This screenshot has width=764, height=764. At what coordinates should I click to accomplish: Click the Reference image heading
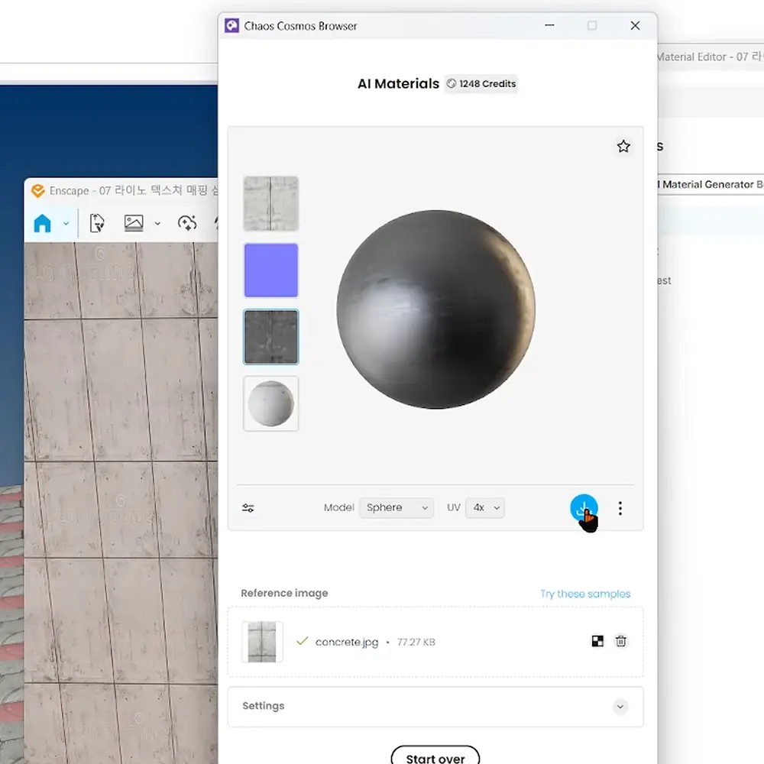(x=284, y=593)
